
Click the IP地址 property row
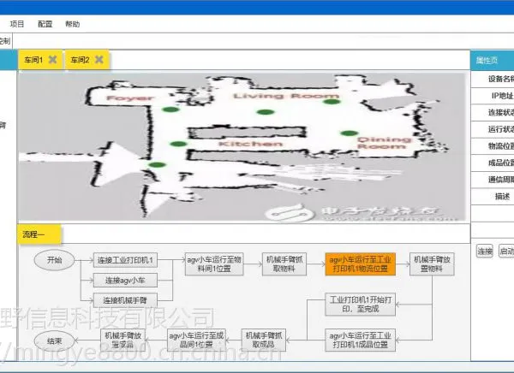tap(493, 96)
